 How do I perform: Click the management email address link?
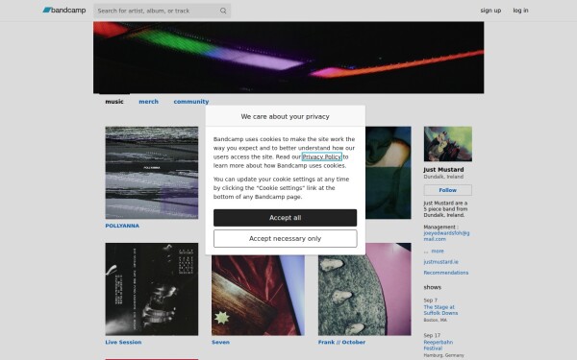point(446,236)
